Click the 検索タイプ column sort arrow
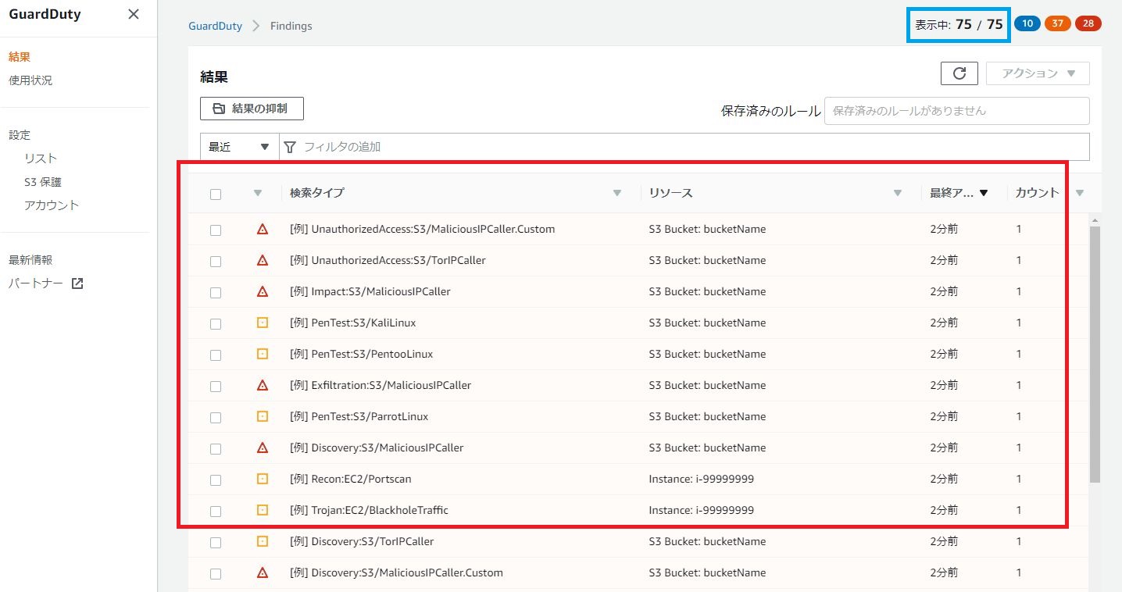The height and width of the screenshot is (592, 1122). point(617,194)
